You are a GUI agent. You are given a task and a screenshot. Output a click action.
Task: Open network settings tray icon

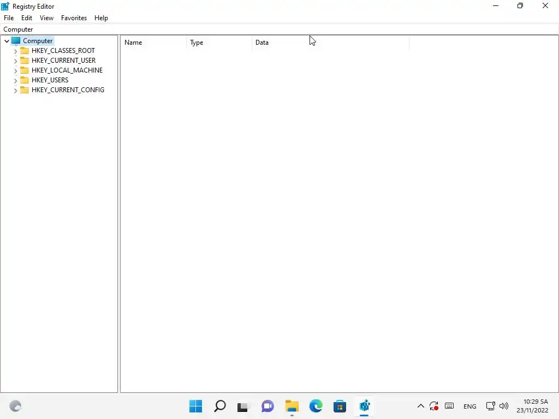[x=491, y=406]
